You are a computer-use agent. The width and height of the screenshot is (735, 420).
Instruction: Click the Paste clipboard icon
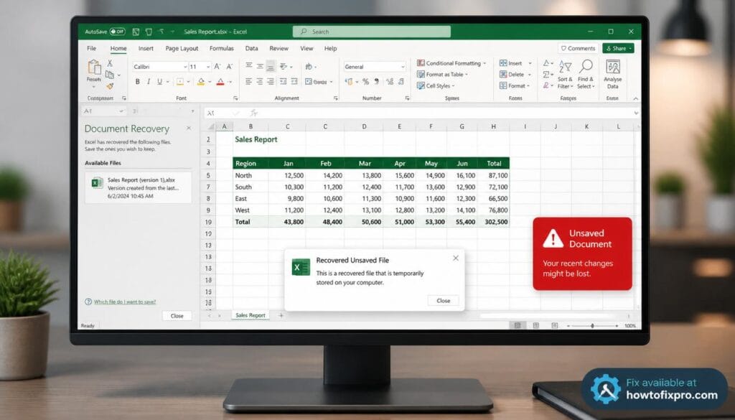pyautogui.click(x=94, y=67)
